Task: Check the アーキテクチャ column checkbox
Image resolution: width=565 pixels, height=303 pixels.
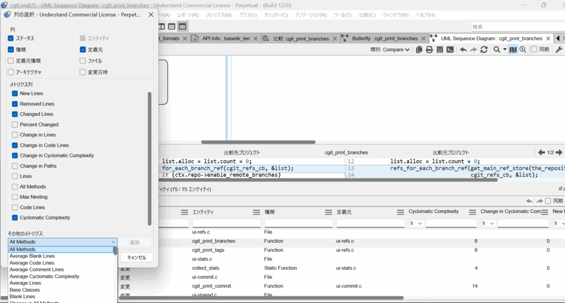Action: point(11,72)
